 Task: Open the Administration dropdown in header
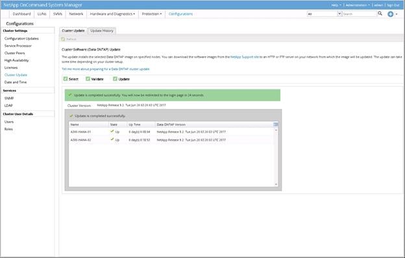point(358,5)
